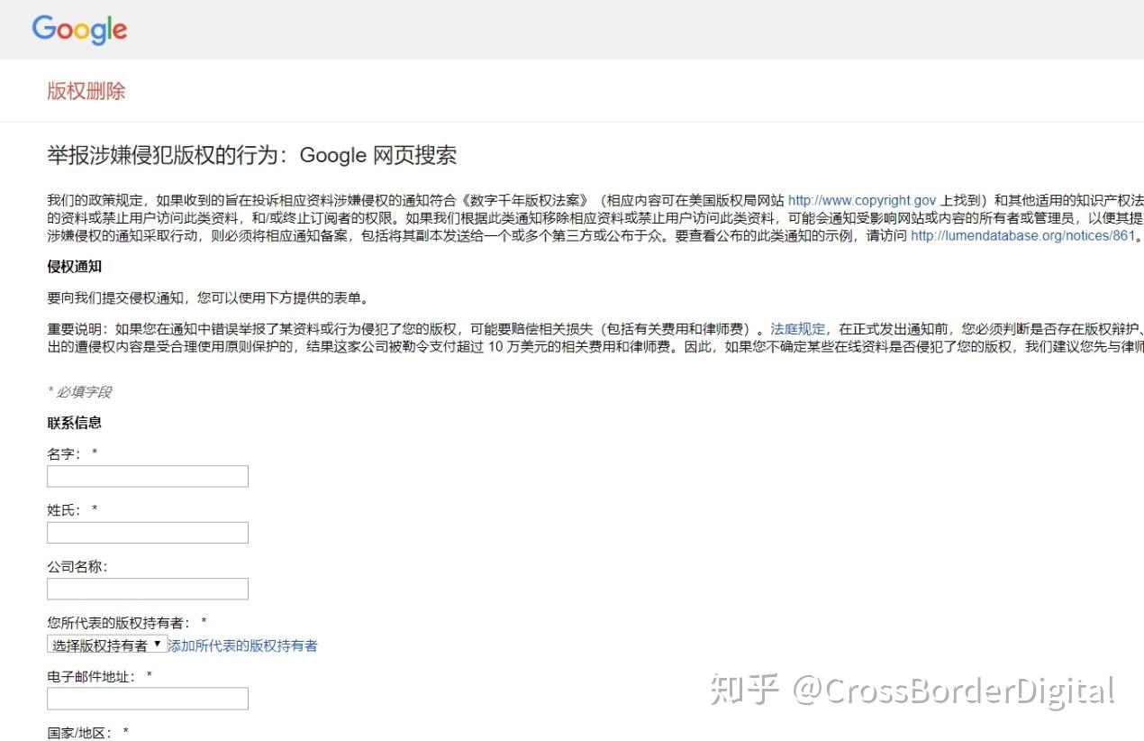
Task: Click the 电子邮件地址 input field
Action: coord(148,699)
